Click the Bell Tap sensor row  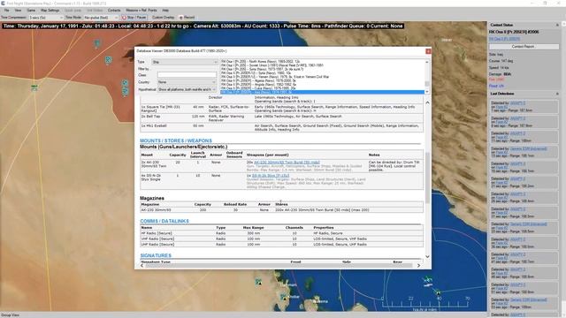281,118
